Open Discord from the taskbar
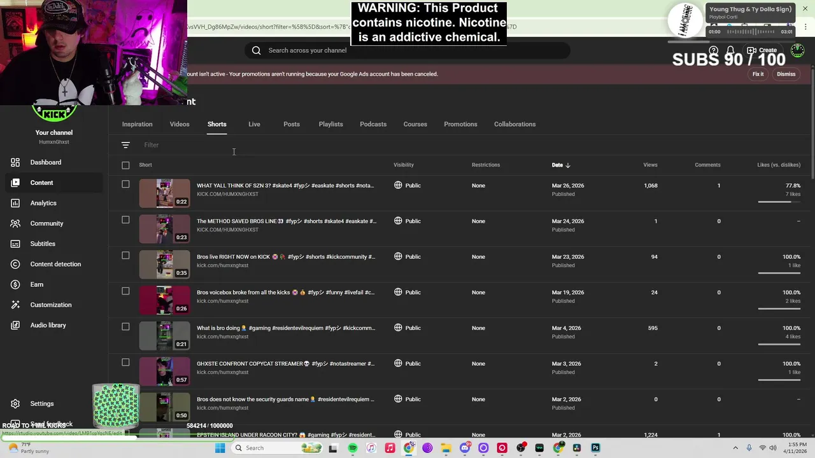The width and height of the screenshot is (815, 458). click(465, 448)
